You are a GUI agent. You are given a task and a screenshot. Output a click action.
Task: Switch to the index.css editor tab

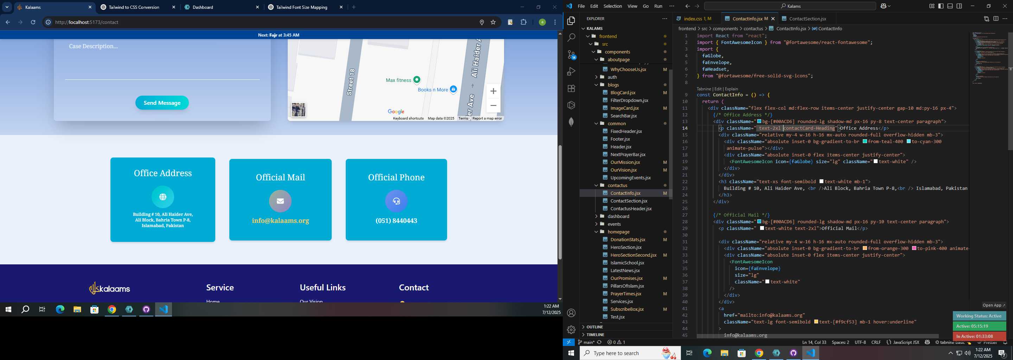(697, 19)
